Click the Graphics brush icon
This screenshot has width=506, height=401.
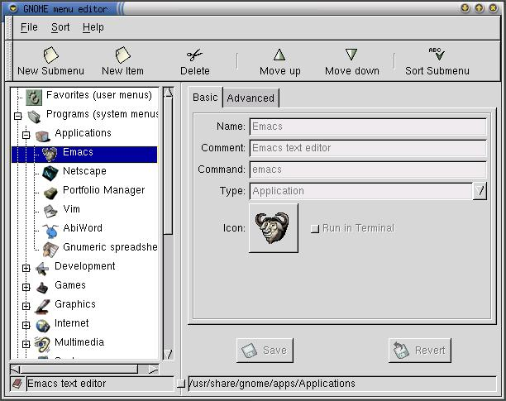pos(42,307)
